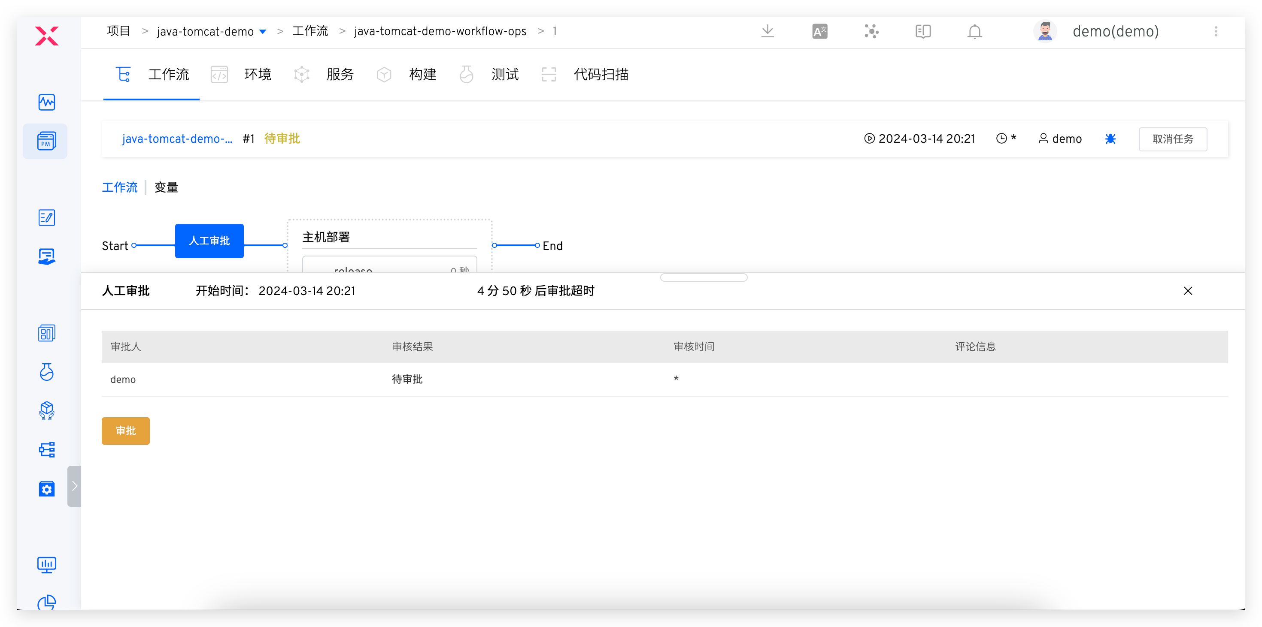This screenshot has width=1262, height=627.
Task: Select the 工作流 top tab
Action: [x=152, y=74]
